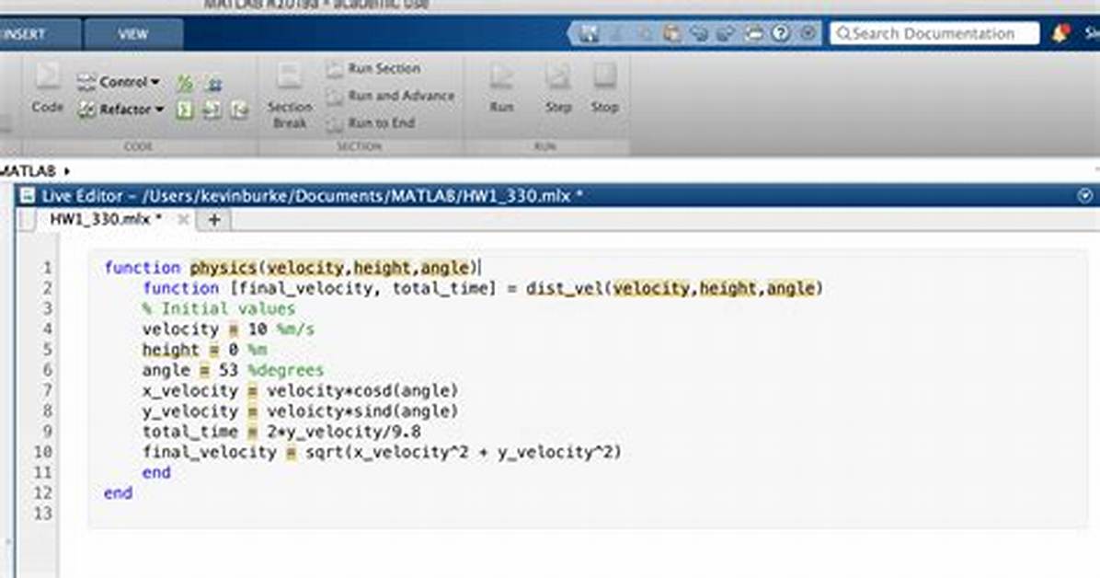The image size is (1100, 578).
Task: Click line number 1 in the gutter
Action: 47,268
